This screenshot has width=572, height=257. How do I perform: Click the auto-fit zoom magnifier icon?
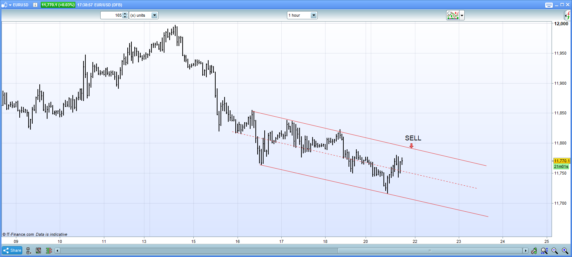[545, 251]
